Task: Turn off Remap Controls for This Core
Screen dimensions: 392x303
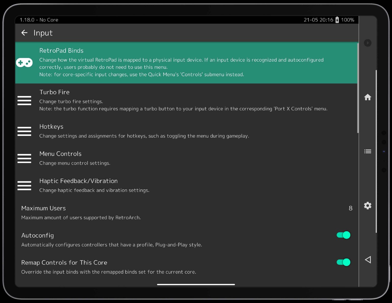Action: point(343,262)
